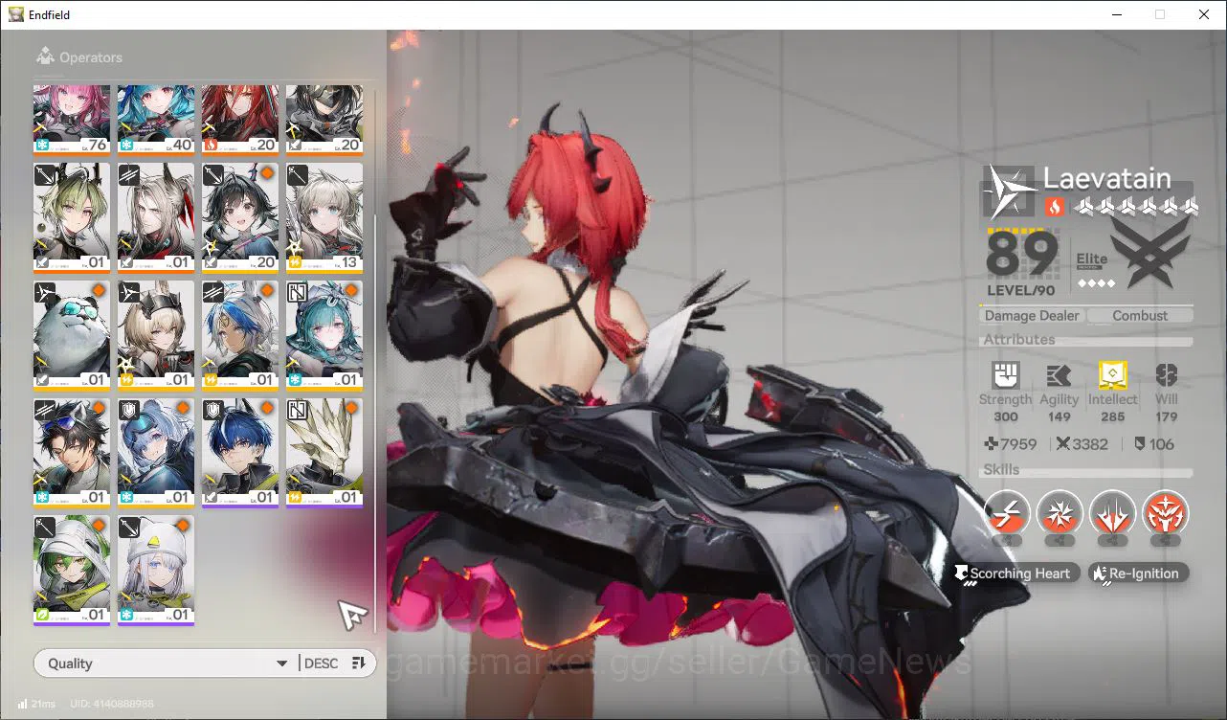Click the network signal bars icon near 21ms
Screen dimensions: 1227x720
(22, 704)
